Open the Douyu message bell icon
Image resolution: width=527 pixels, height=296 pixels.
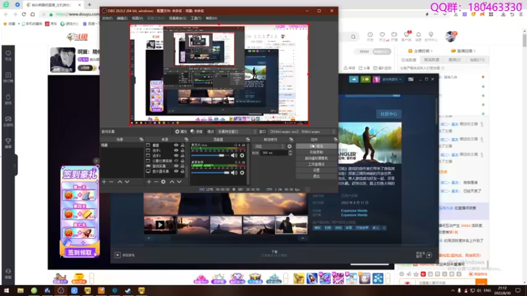(x=418, y=36)
